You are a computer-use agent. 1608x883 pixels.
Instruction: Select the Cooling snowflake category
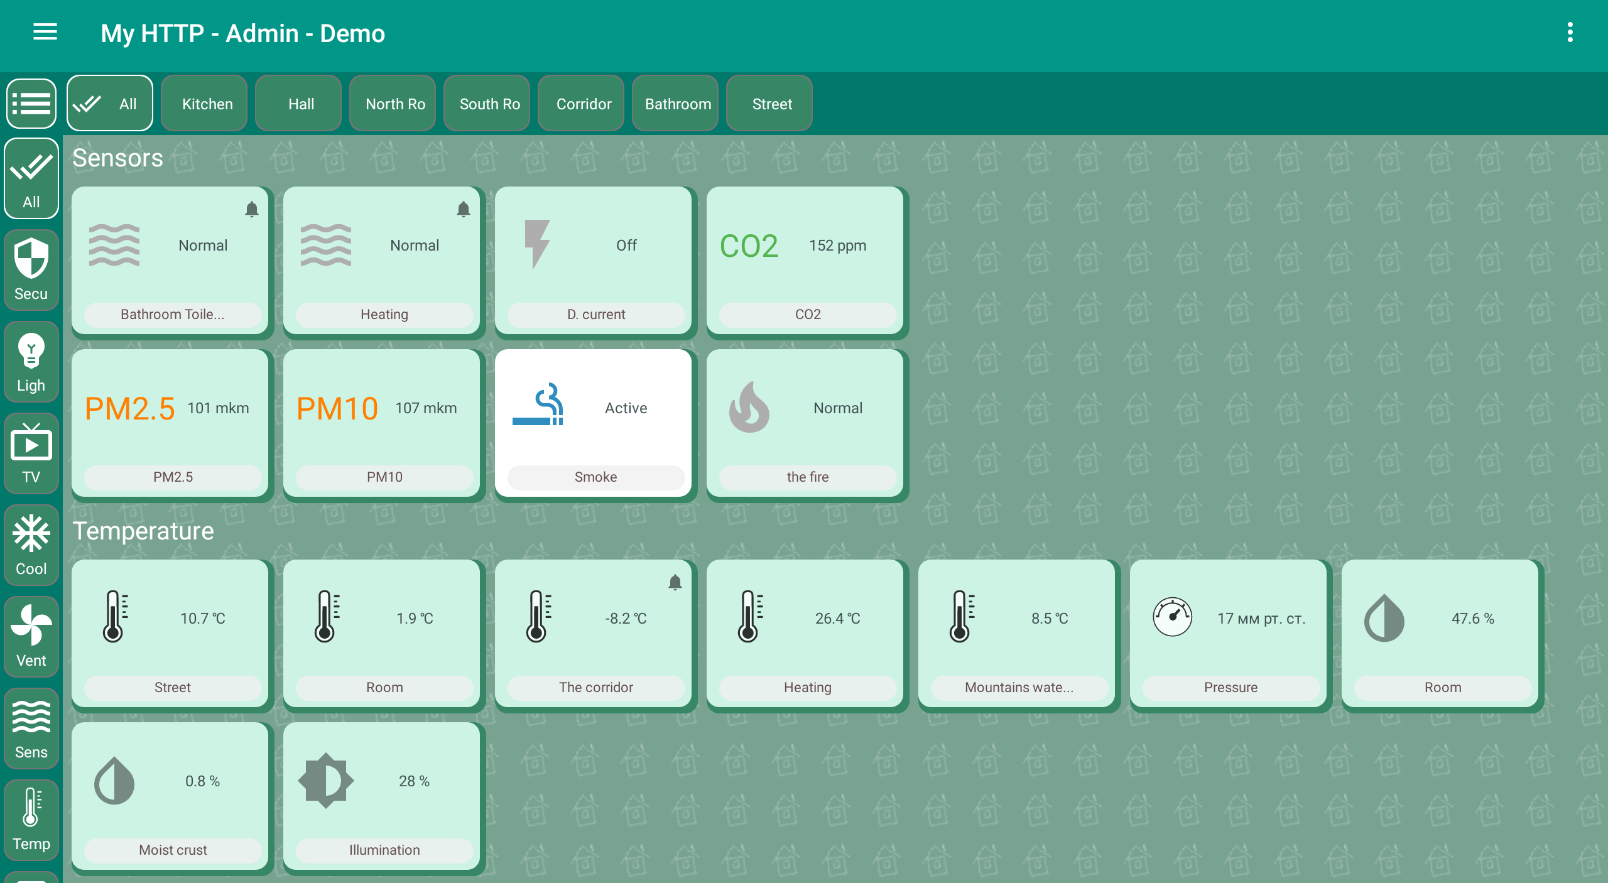(x=31, y=545)
